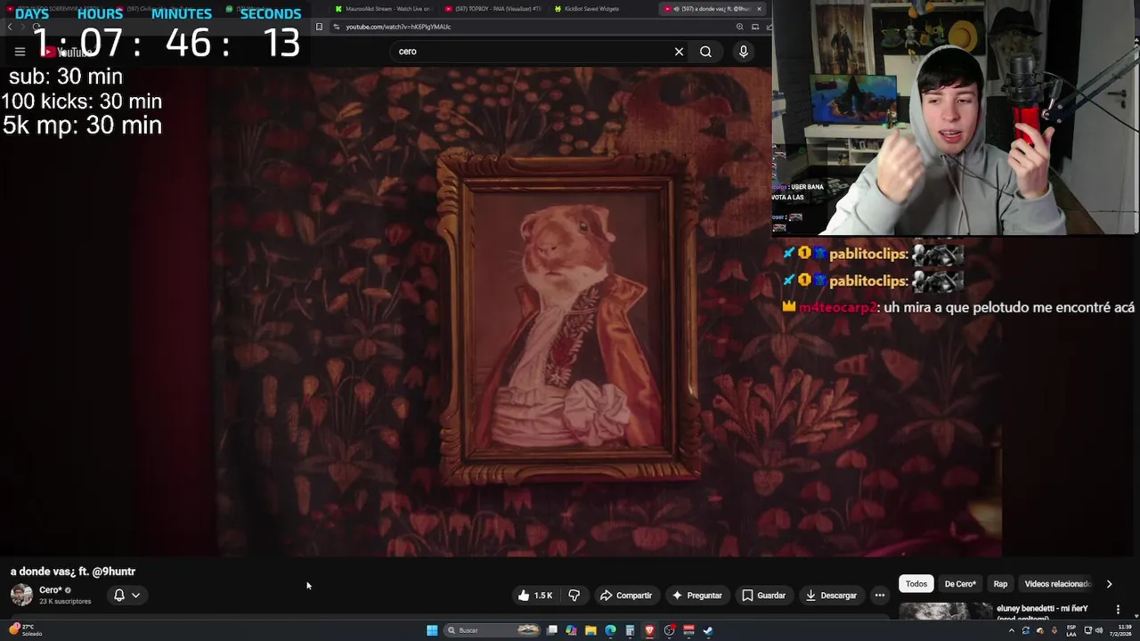Expand the subscription dropdown arrow next to bell
Screen dimensions: 1140x641
coord(135,596)
